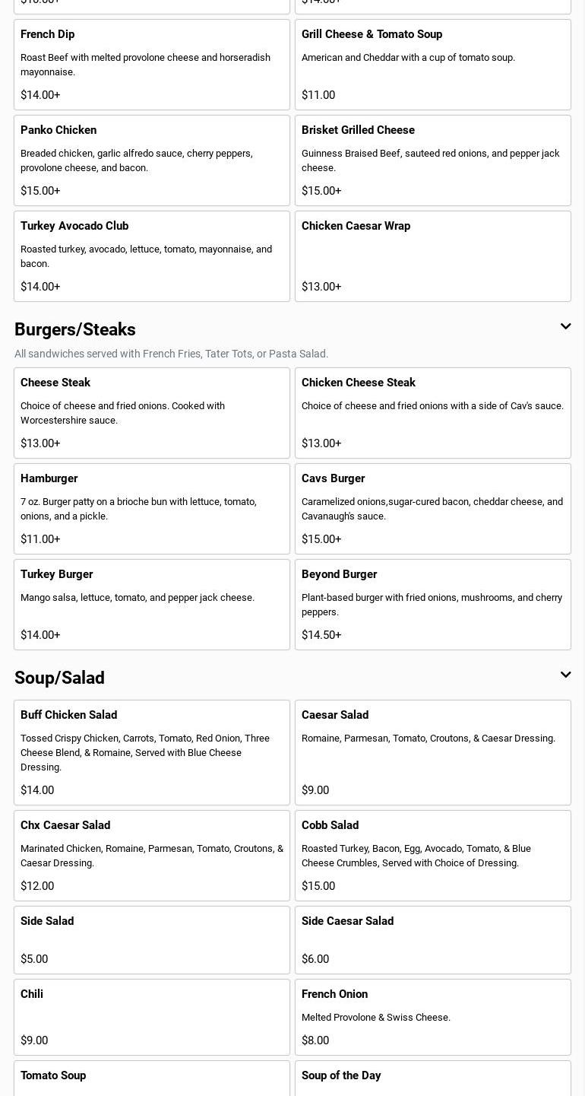
Task: Click the Soup of the Day card
Action: (433, 1079)
